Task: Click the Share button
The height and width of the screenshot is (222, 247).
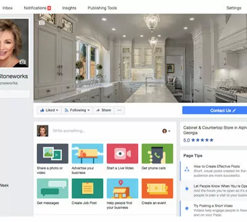Action: [104, 110]
